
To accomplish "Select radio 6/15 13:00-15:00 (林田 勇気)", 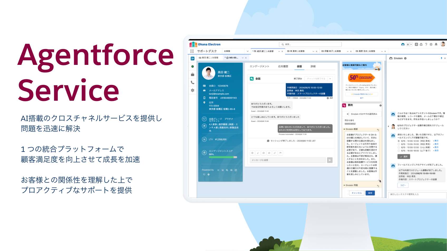I will click(399, 144).
